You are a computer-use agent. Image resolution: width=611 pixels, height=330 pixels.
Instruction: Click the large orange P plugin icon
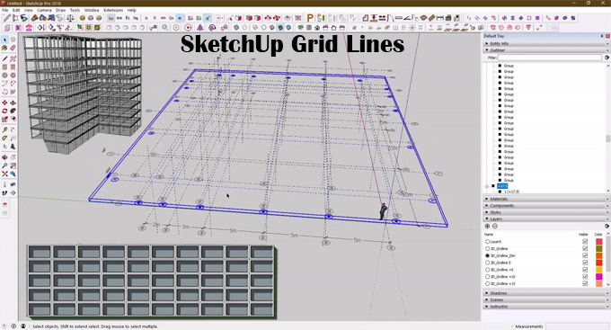tap(310, 18)
